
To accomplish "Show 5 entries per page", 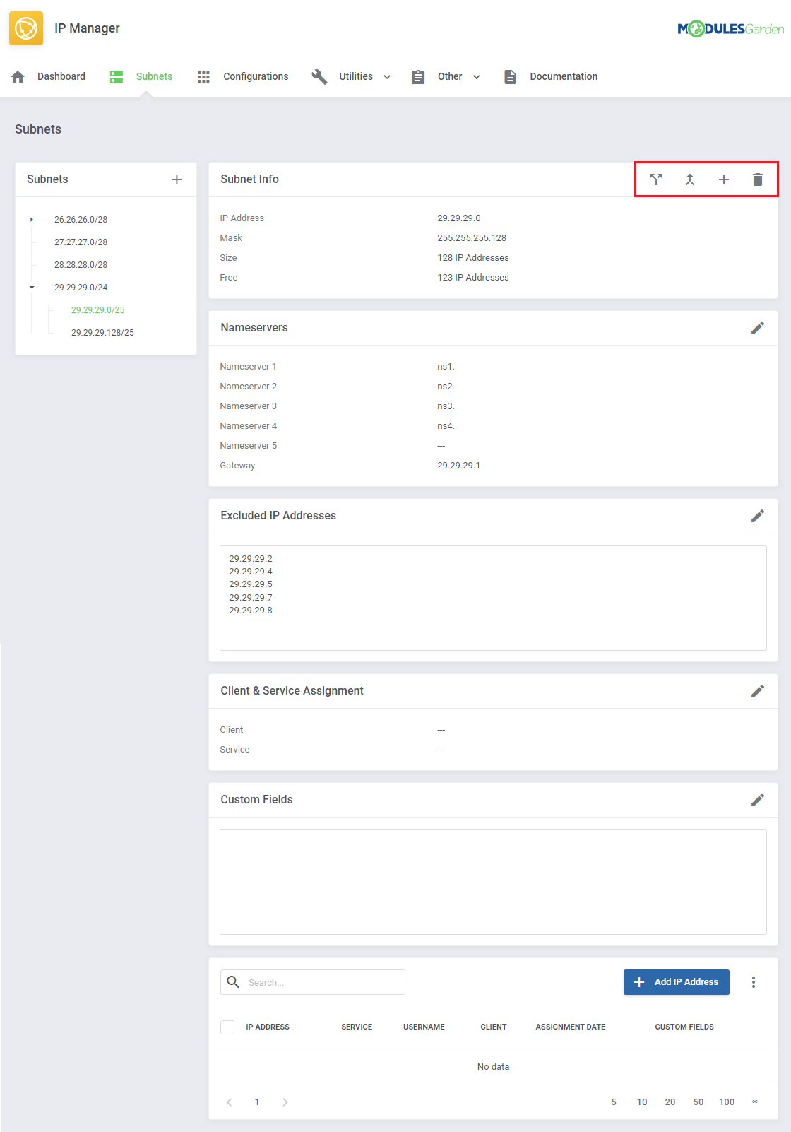I will [614, 1102].
